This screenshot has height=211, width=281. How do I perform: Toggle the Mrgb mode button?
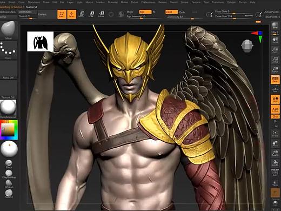pyautogui.click(x=130, y=12)
